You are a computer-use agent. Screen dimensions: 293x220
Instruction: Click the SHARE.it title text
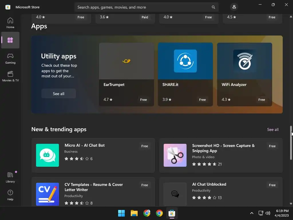(170, 85)
